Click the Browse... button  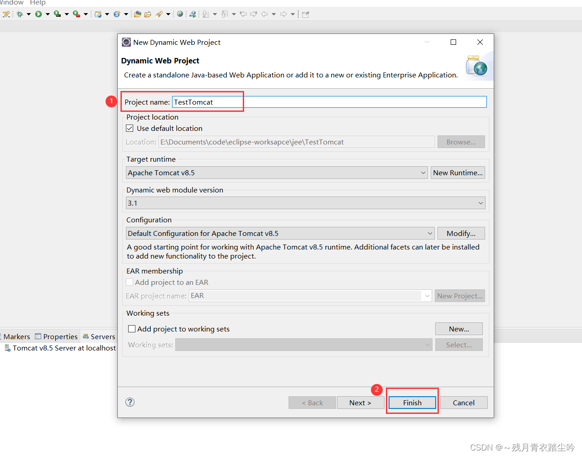point(461,142)
